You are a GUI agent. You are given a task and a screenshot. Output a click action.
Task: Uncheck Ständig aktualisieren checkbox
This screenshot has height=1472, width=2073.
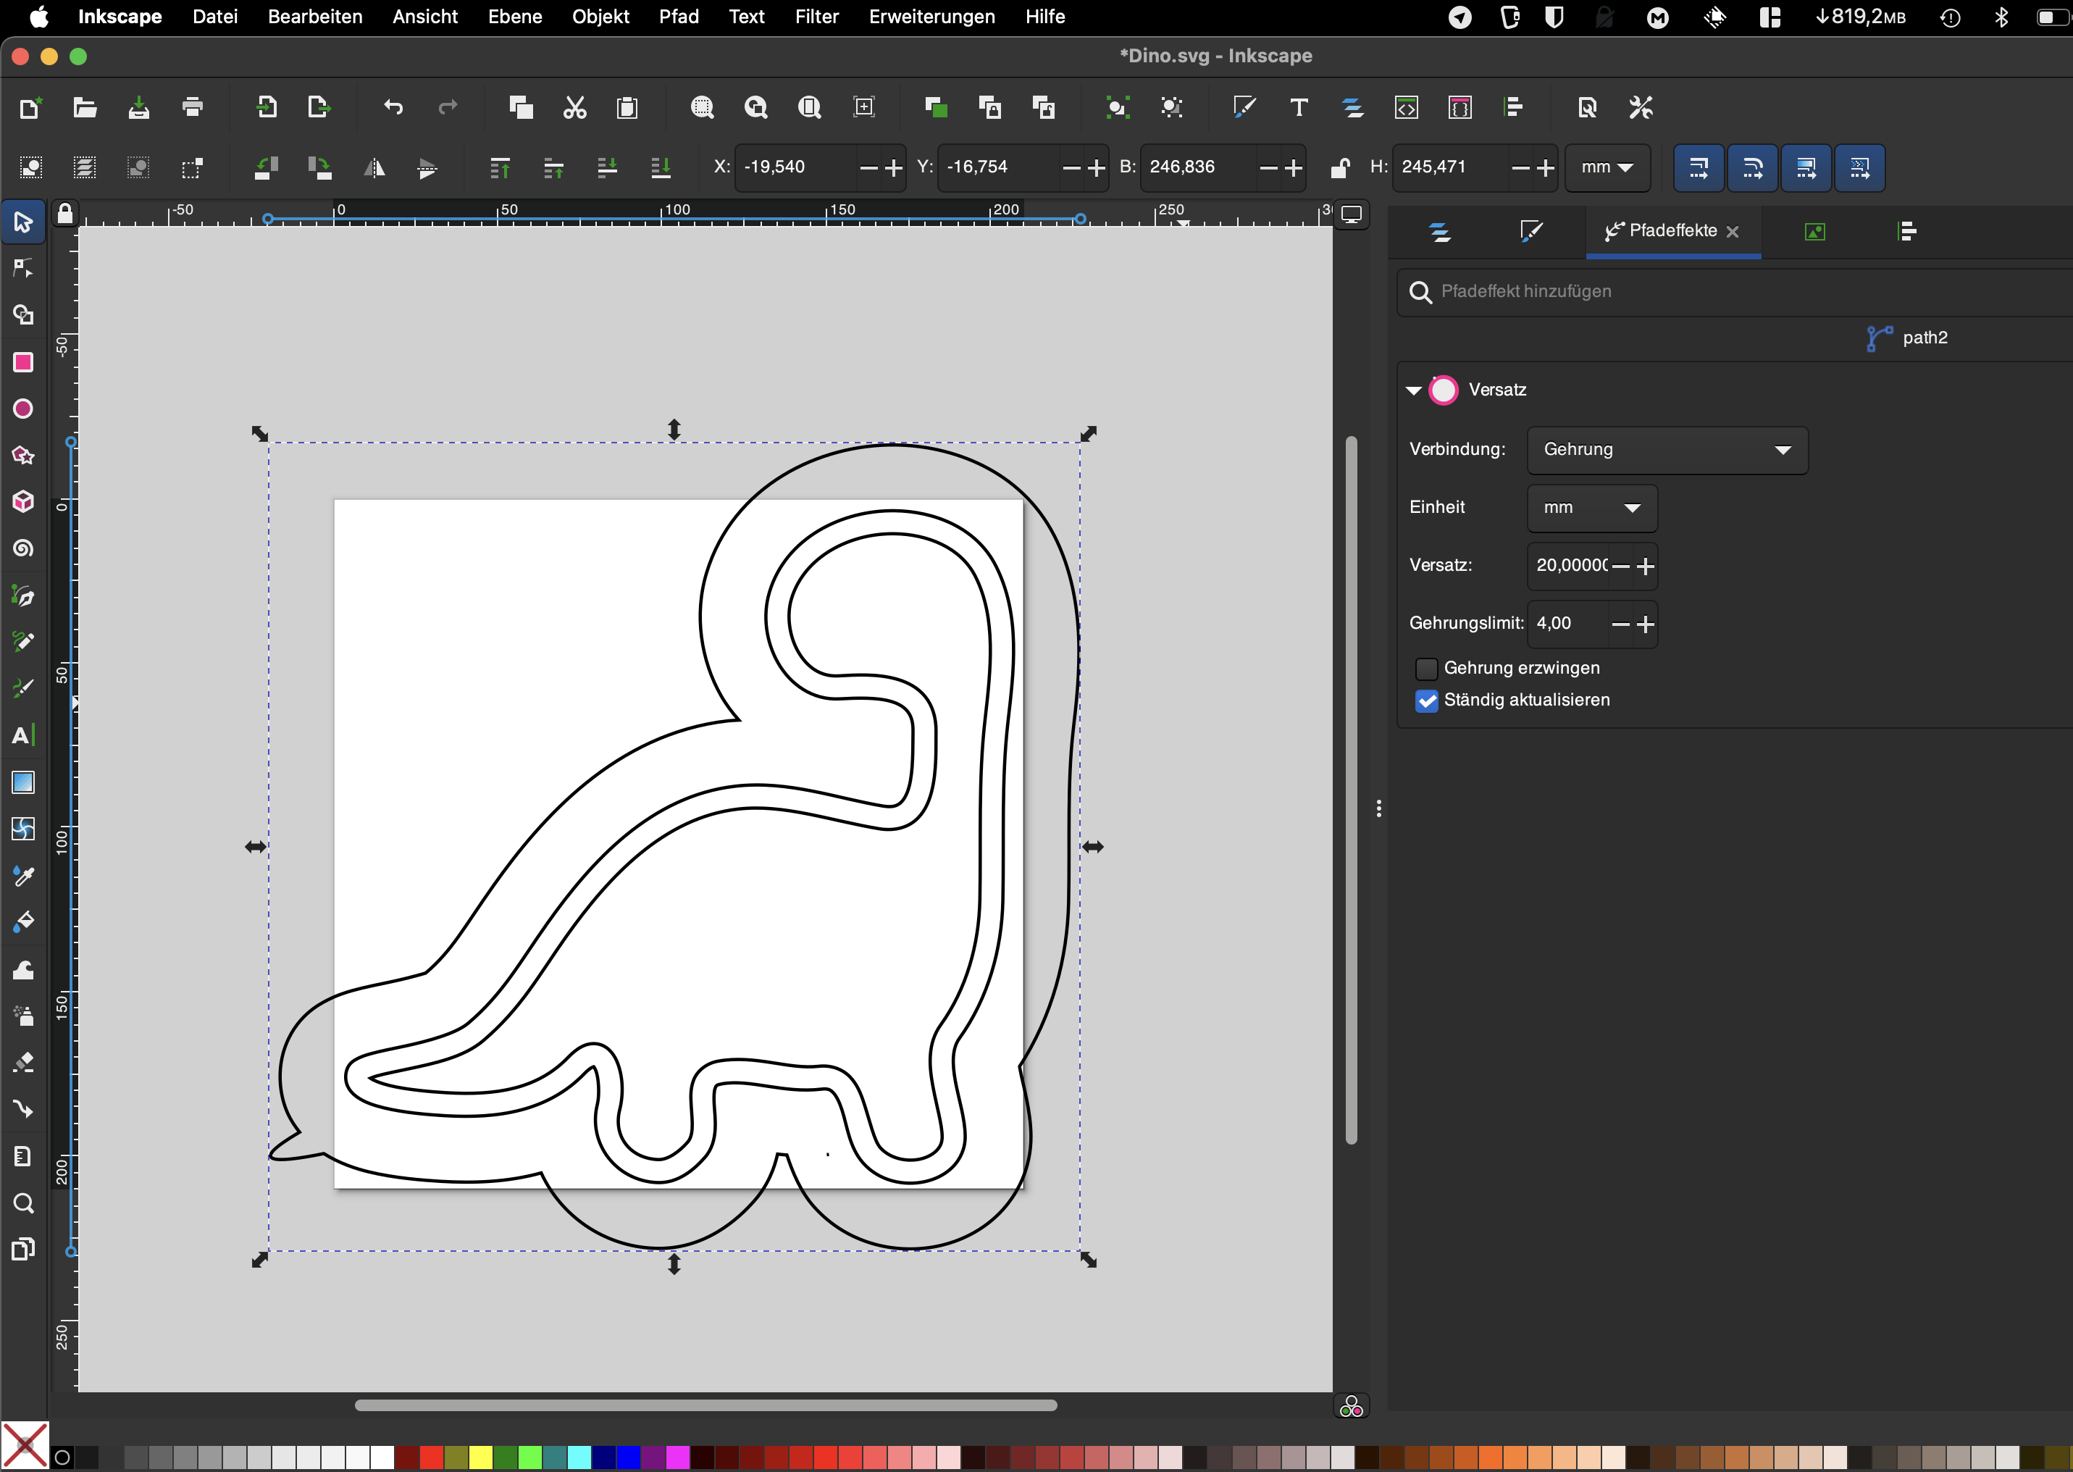click(x=1426, y=701)
